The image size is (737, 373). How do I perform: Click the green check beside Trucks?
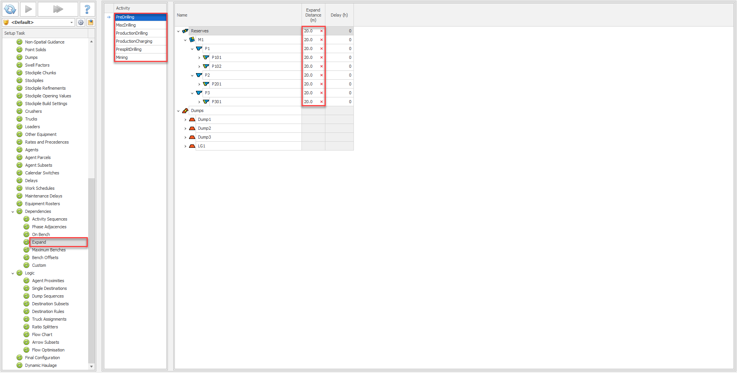tap(20, 119)
